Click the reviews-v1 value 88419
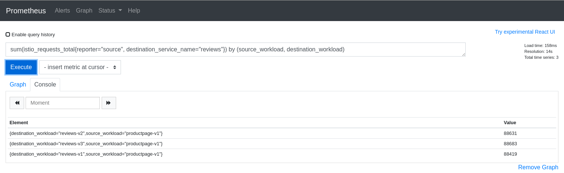Viewport: 564px width, 173px height. click(x=510, y=154)
